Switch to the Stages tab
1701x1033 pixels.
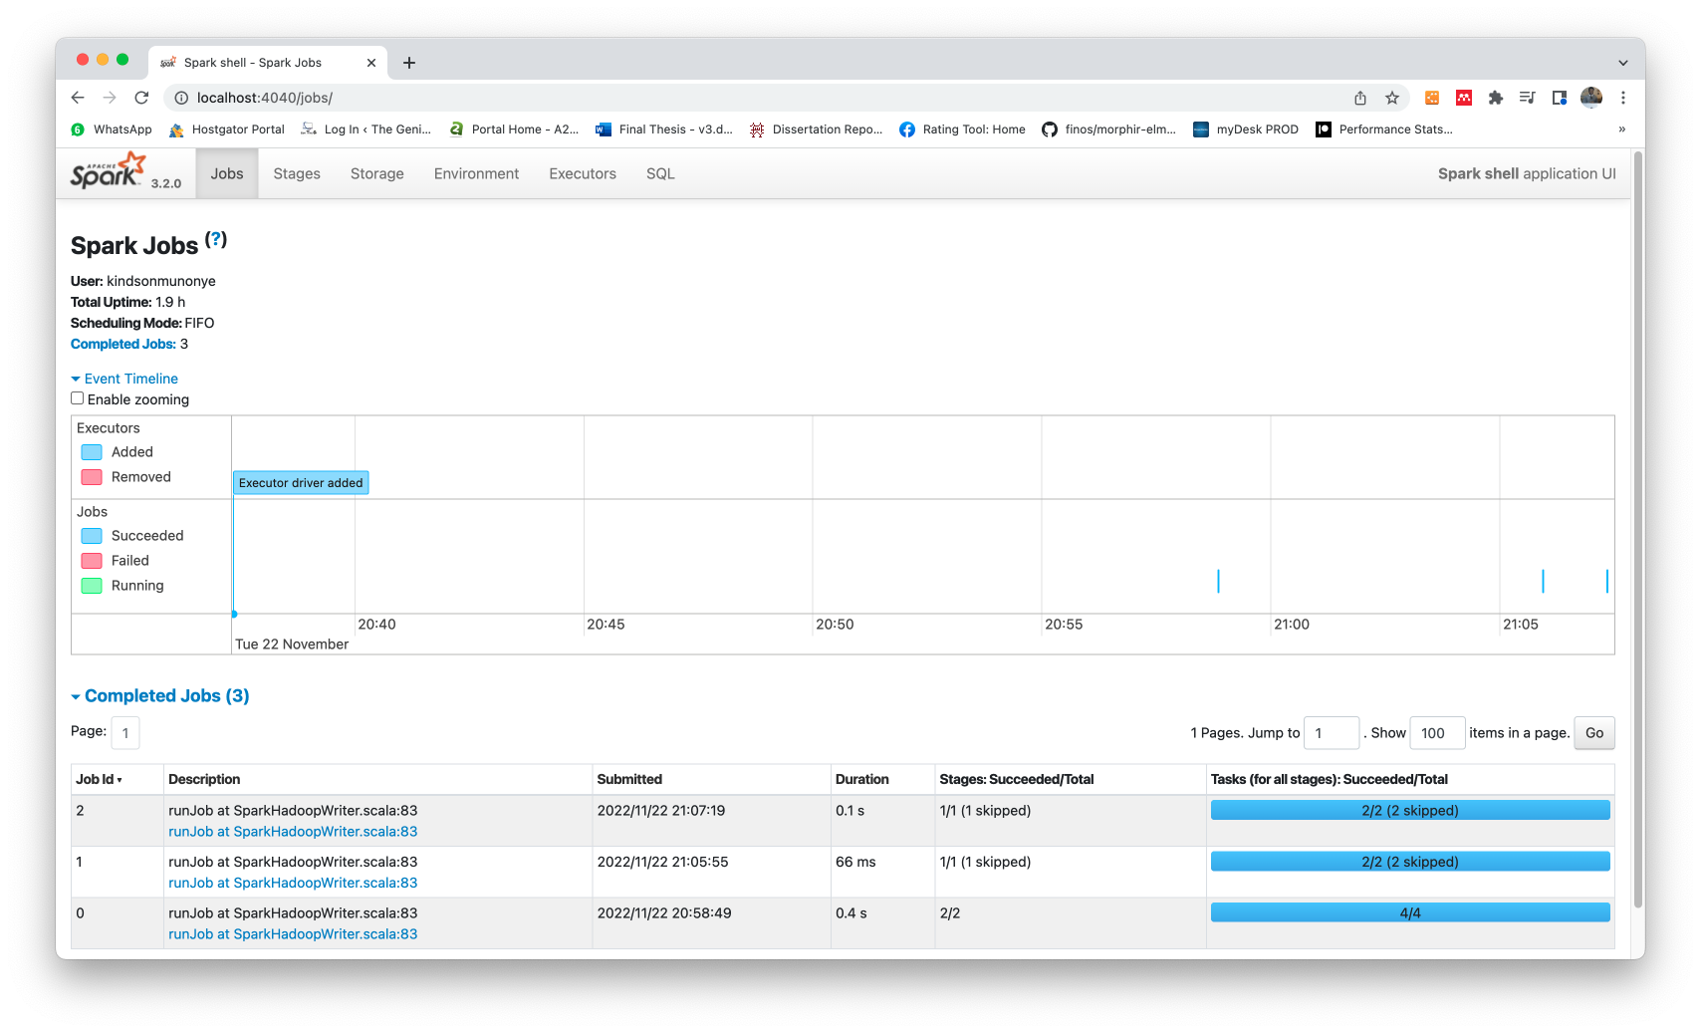click(x=296, y=173)
